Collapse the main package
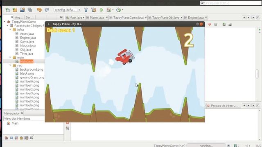The width and height of the screenshot is (262, 147). point(10,57)
